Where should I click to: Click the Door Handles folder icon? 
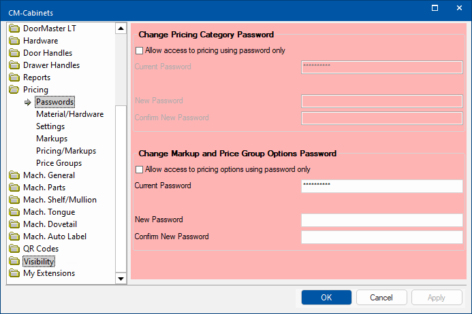tap(14, 53)
